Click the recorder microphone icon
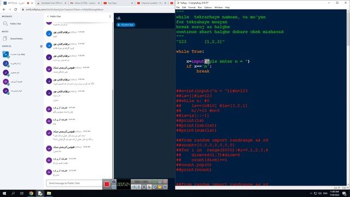Screen dimensions: 350x197 click(x=138, y=187)
